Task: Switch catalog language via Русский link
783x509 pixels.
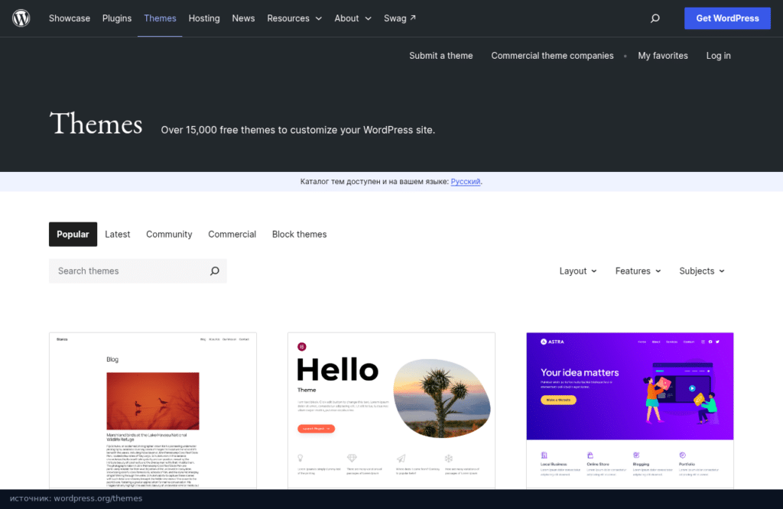Action: click(x=466, y=182)
